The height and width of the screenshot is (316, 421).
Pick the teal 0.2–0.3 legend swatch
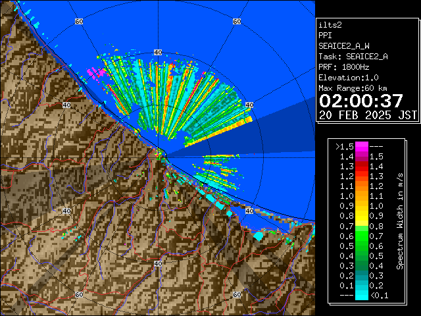361,275
